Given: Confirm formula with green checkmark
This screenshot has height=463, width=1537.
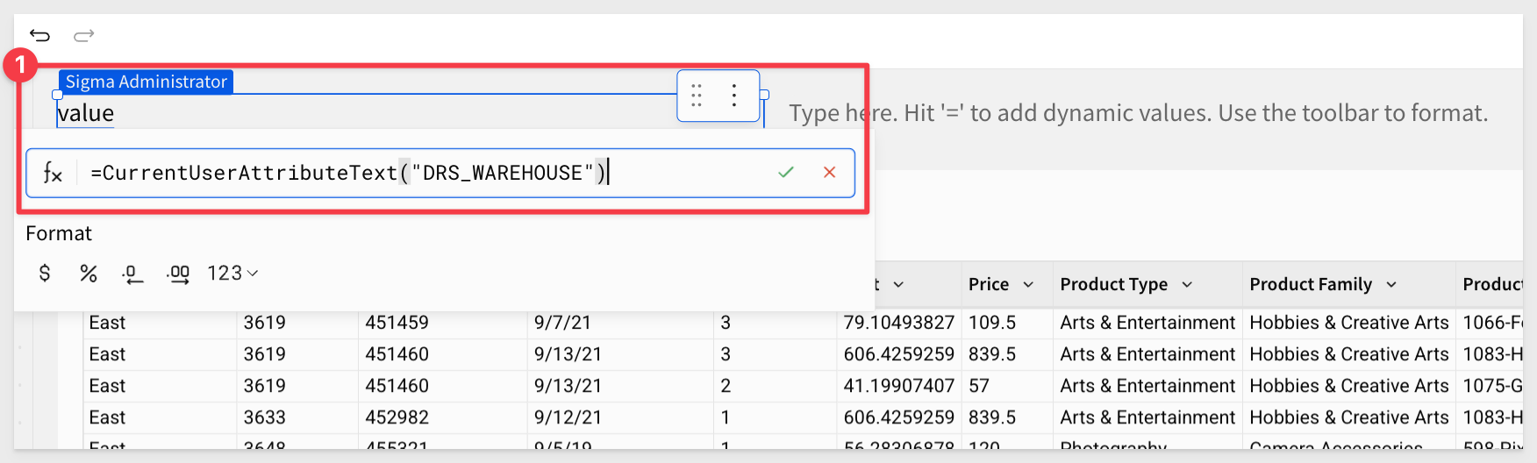Looking at the screenshot, I should 786,173.
